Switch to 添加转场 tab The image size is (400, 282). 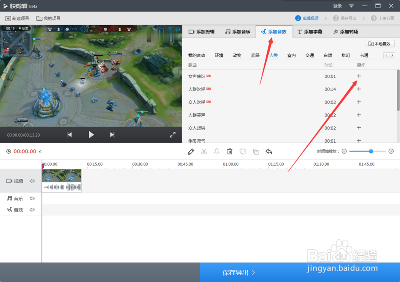[x=346, y=32]
